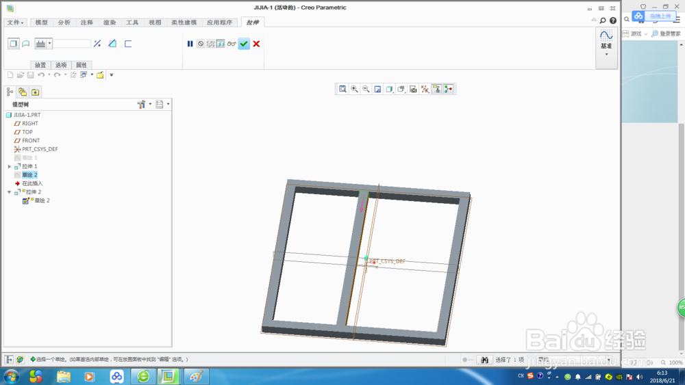Open the 属性 properties panel
This screenshot has height=385, width=685.
[82, 65]
